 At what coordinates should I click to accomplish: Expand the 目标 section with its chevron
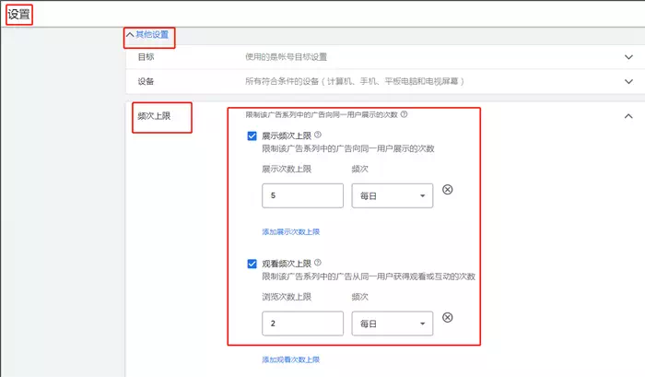tap(628, 56)
